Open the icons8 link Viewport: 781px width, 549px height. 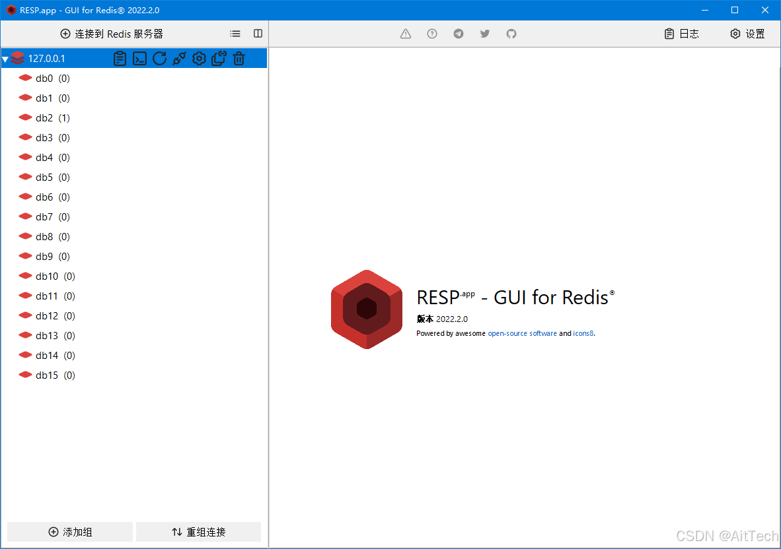coord(583,334)
